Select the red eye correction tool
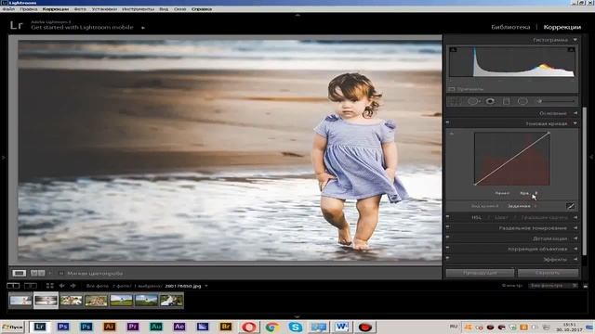This screenshot has height=334, width=595. click(490, 101)
